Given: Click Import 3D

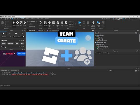Looking at the screenshot, I should point(58,24).
